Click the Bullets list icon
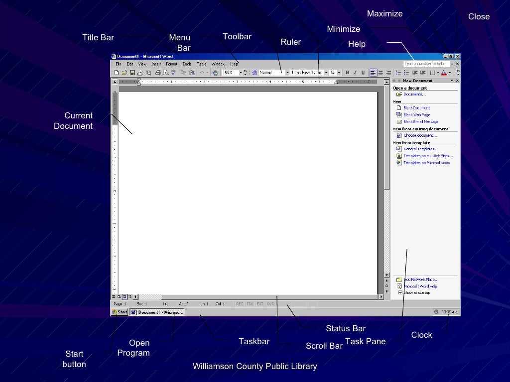This screenshot has height=382, width=510. [406, 73]
